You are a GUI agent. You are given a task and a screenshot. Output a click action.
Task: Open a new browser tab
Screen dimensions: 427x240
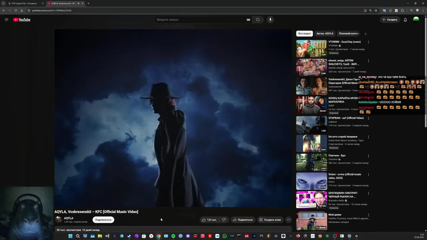(88, 3)
